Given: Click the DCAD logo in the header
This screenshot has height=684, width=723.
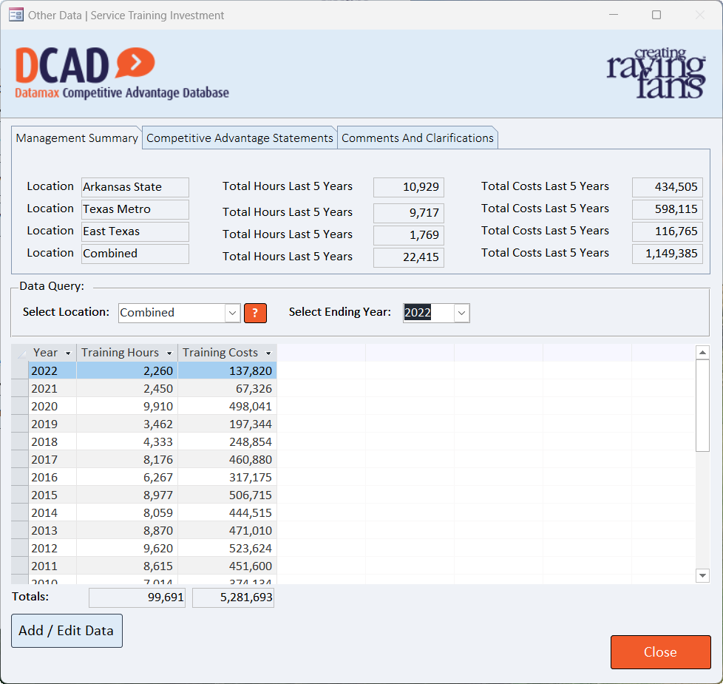Looking at the screenshot, I should [x=122, y=73].
